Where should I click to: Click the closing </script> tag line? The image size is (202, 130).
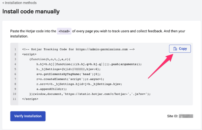pyautogui.click(x=30, y=99)
